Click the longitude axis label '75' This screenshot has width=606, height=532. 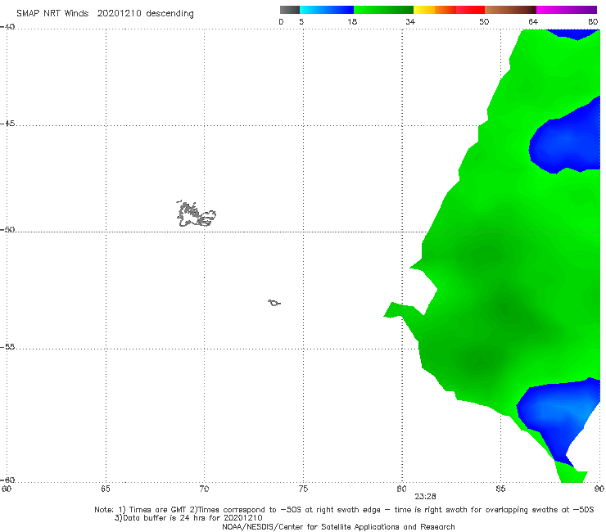[x=303, y=489]
